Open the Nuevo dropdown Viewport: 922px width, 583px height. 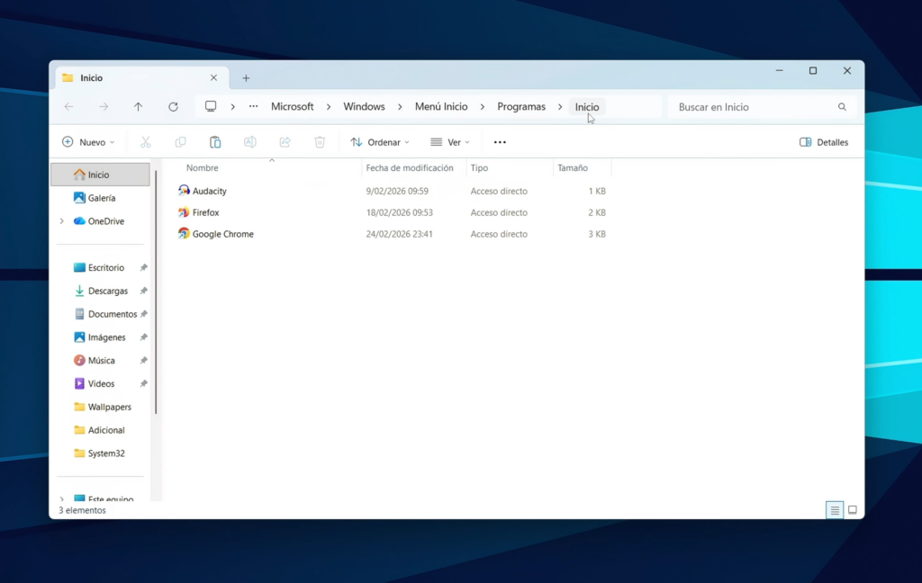pos(88,142)
